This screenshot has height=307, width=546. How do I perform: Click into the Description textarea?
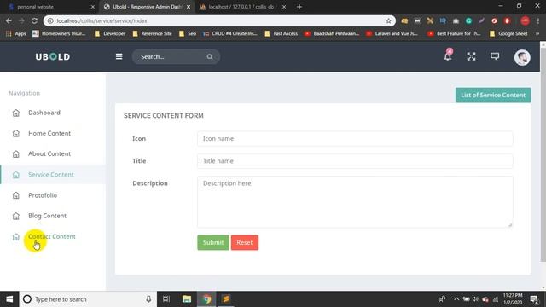[355, 202]
